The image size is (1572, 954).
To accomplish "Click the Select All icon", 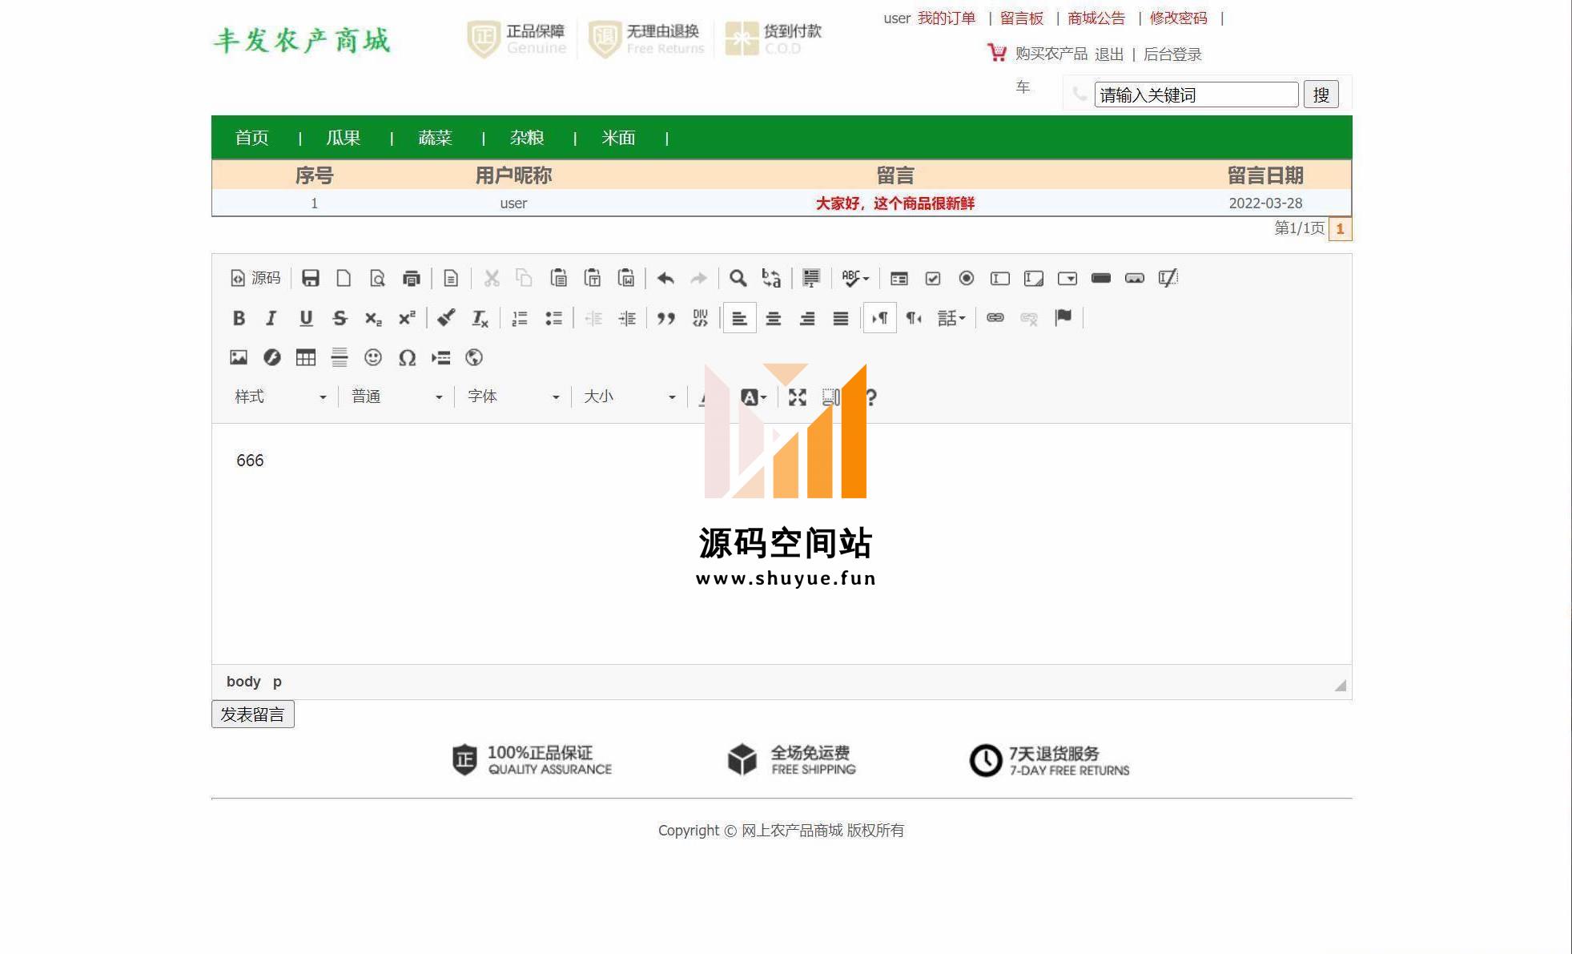I will click(x=811, y=278).
